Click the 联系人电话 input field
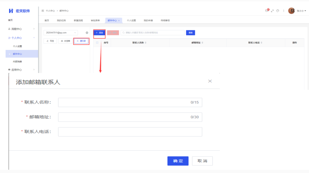This screenshot has height=173, width=309. tap(130, 132)
